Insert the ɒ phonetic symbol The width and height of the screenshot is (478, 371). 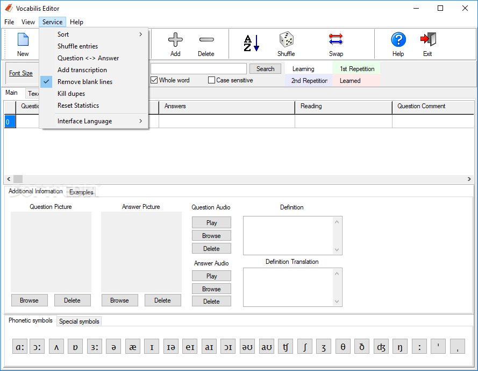pyautogui.click(x=75, y=347)
